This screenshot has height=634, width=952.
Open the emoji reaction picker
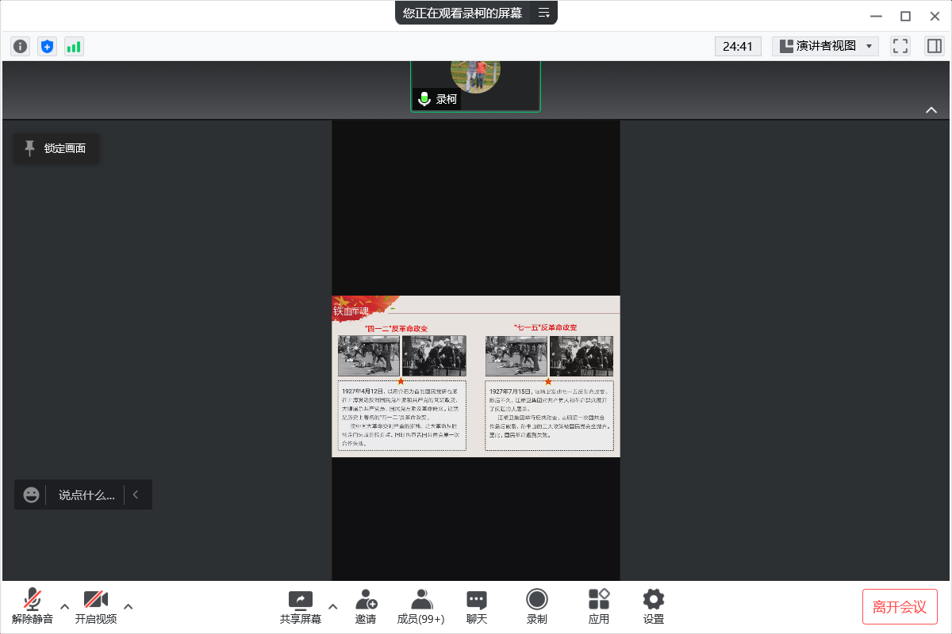(x=31, y=495)
